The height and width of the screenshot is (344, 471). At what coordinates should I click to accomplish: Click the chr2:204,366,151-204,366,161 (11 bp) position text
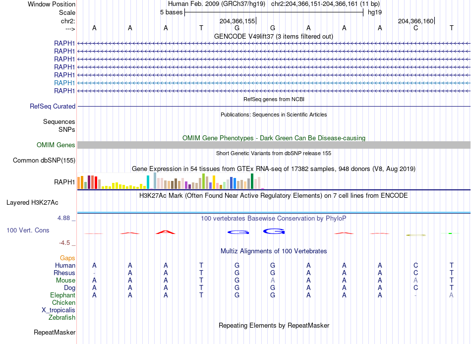click(x=325, y=4)
